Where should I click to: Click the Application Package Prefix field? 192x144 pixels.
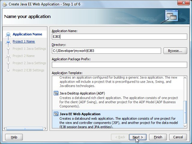pos(119,65)
